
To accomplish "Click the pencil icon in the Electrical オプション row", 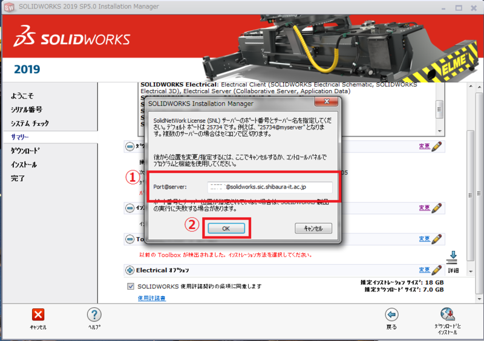I will click(x=437, y=270).
